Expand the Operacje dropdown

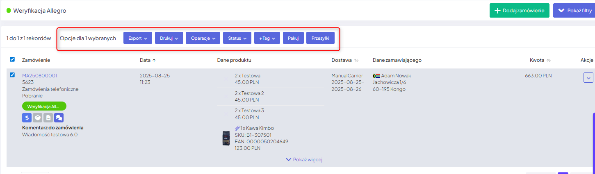203,38
